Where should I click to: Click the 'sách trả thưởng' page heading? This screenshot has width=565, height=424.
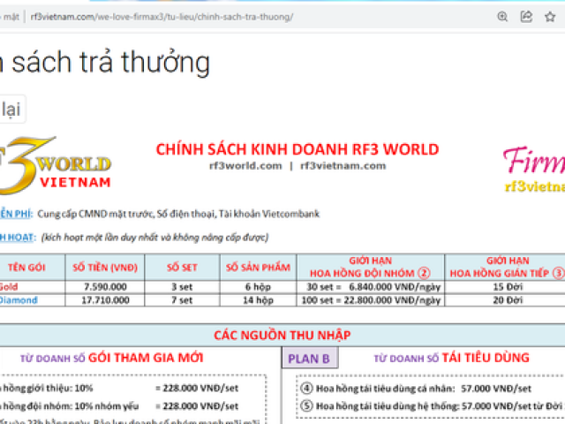[110, 63]
